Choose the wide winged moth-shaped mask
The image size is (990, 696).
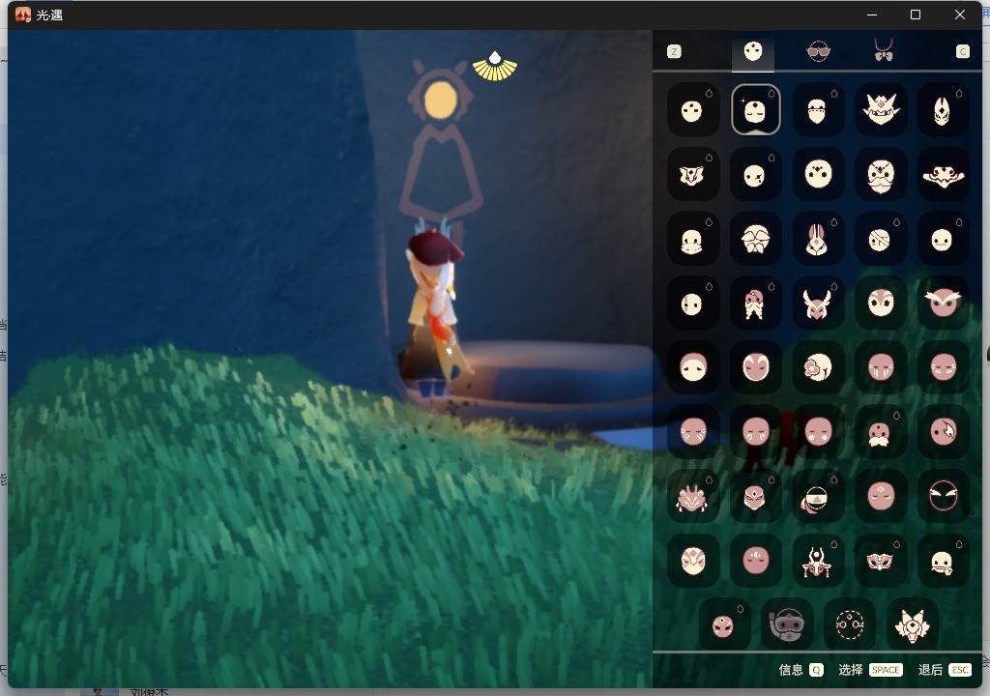(942, 174)
